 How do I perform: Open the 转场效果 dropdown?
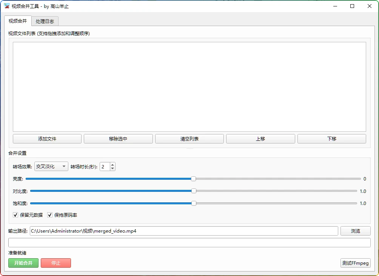pos(51,167)
